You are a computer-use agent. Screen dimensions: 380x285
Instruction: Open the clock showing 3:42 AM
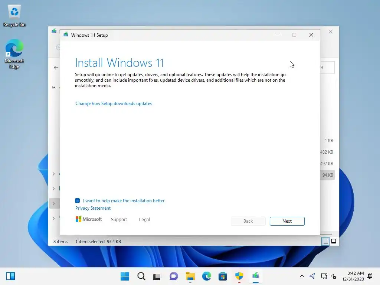[353, 276]
